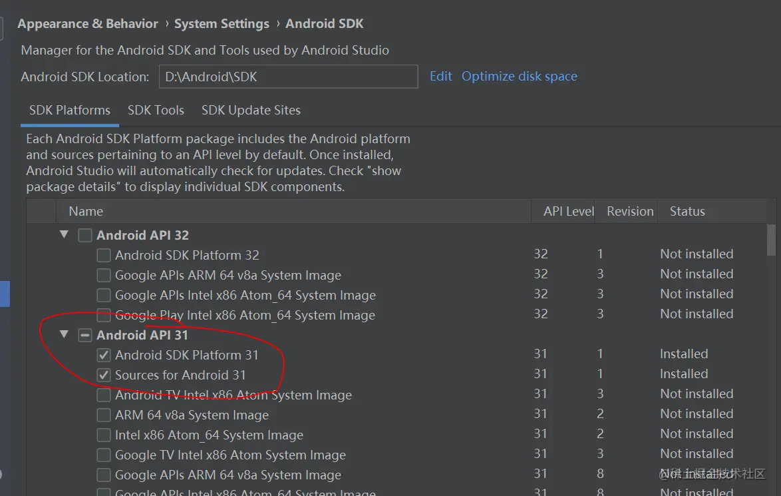Enable Google APIs ARM 64 v8a API 32 image

tap(104, 275)
